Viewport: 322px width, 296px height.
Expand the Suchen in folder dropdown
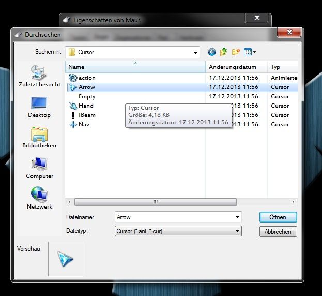point(195,52)
